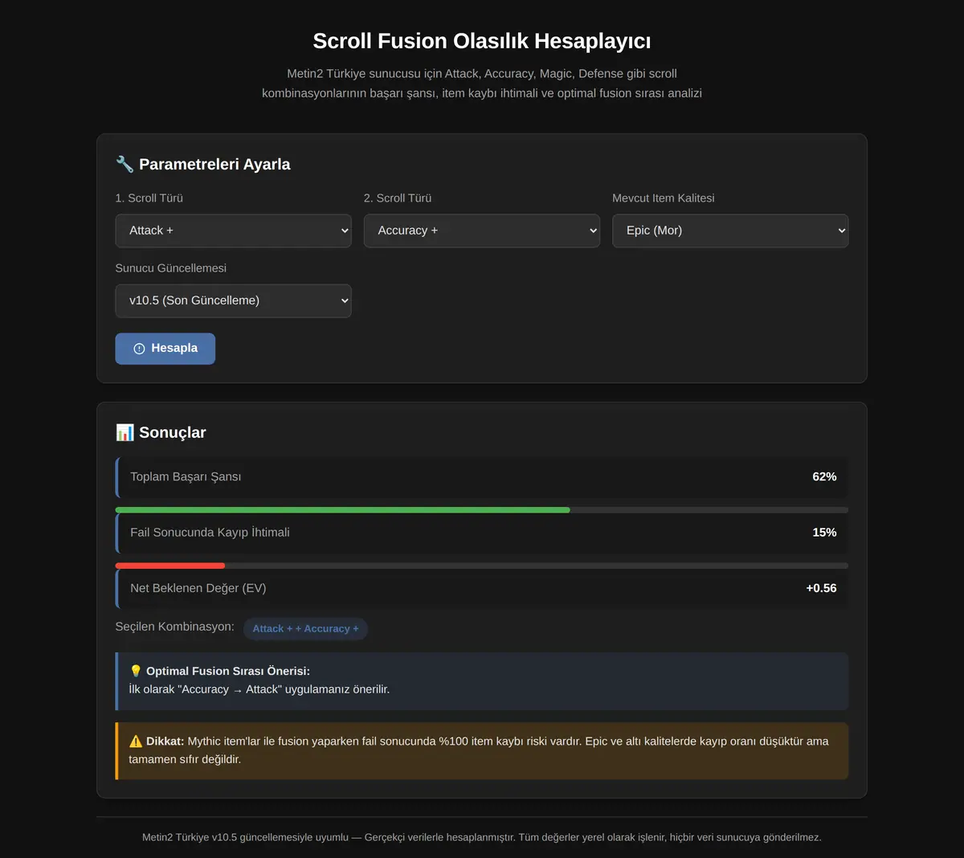Open the Mevcut Item Kalitesi dropdown

(730, 231)
